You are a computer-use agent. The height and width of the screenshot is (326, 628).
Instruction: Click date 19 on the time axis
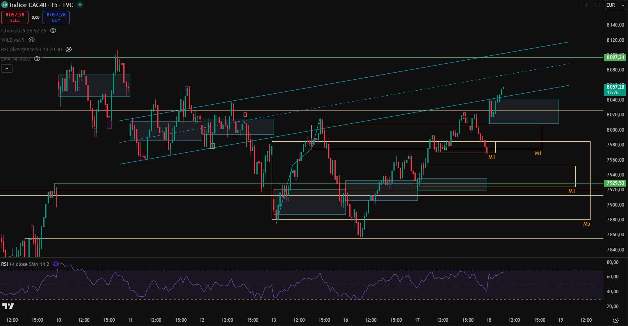pos(561,320)
